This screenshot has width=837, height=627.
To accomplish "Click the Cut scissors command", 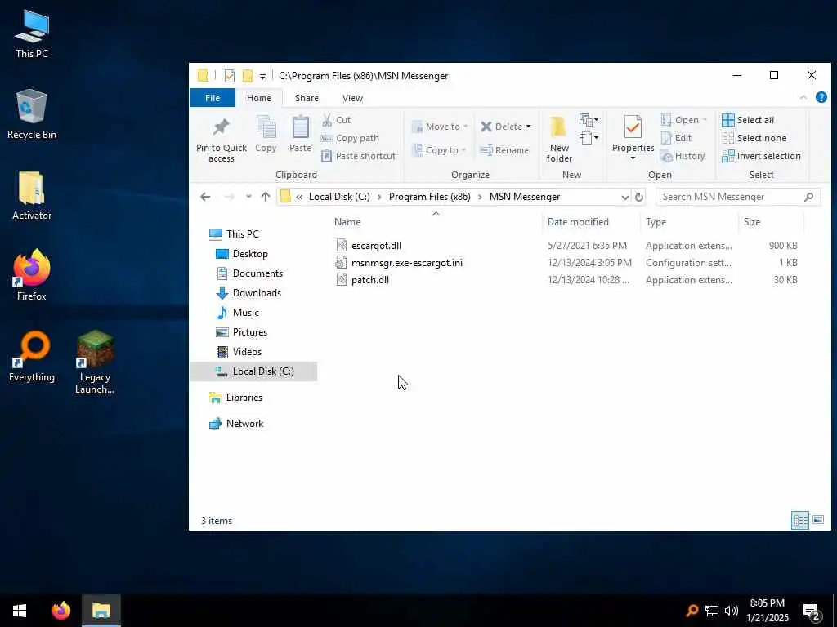I will point(336,120).
